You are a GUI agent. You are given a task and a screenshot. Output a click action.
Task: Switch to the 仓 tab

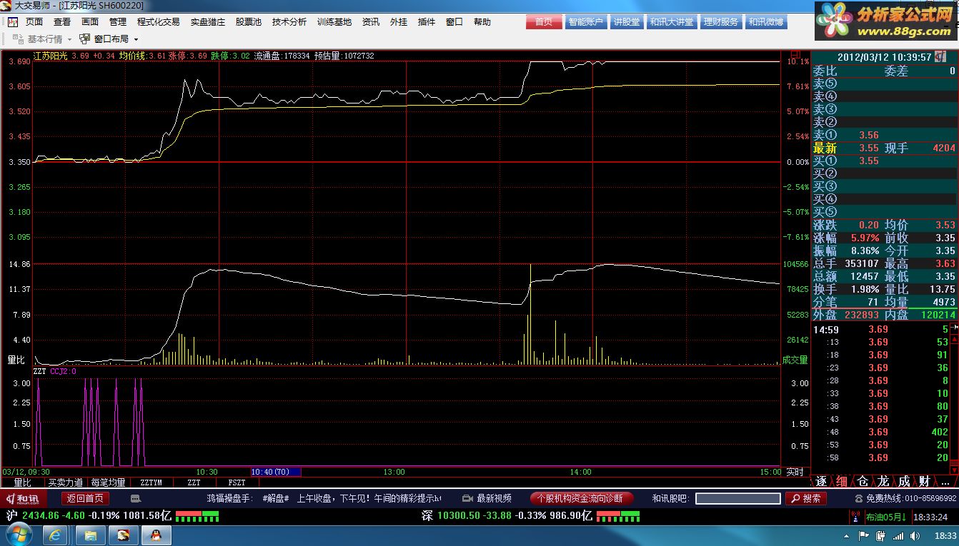[x=863, y=482]
